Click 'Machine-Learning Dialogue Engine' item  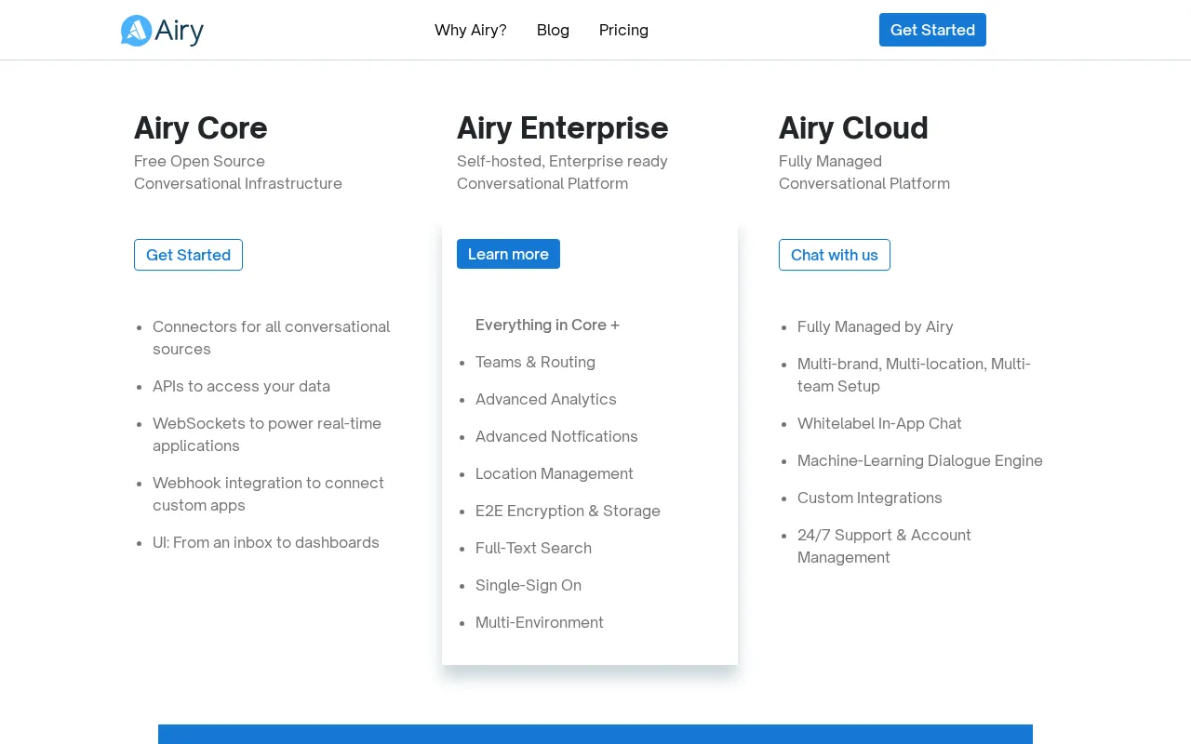click(920, 460)
